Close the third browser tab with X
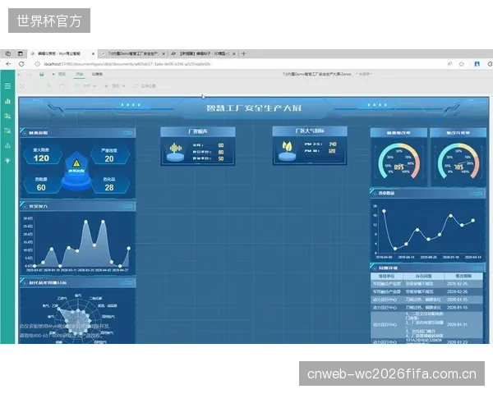 [234, 53]
